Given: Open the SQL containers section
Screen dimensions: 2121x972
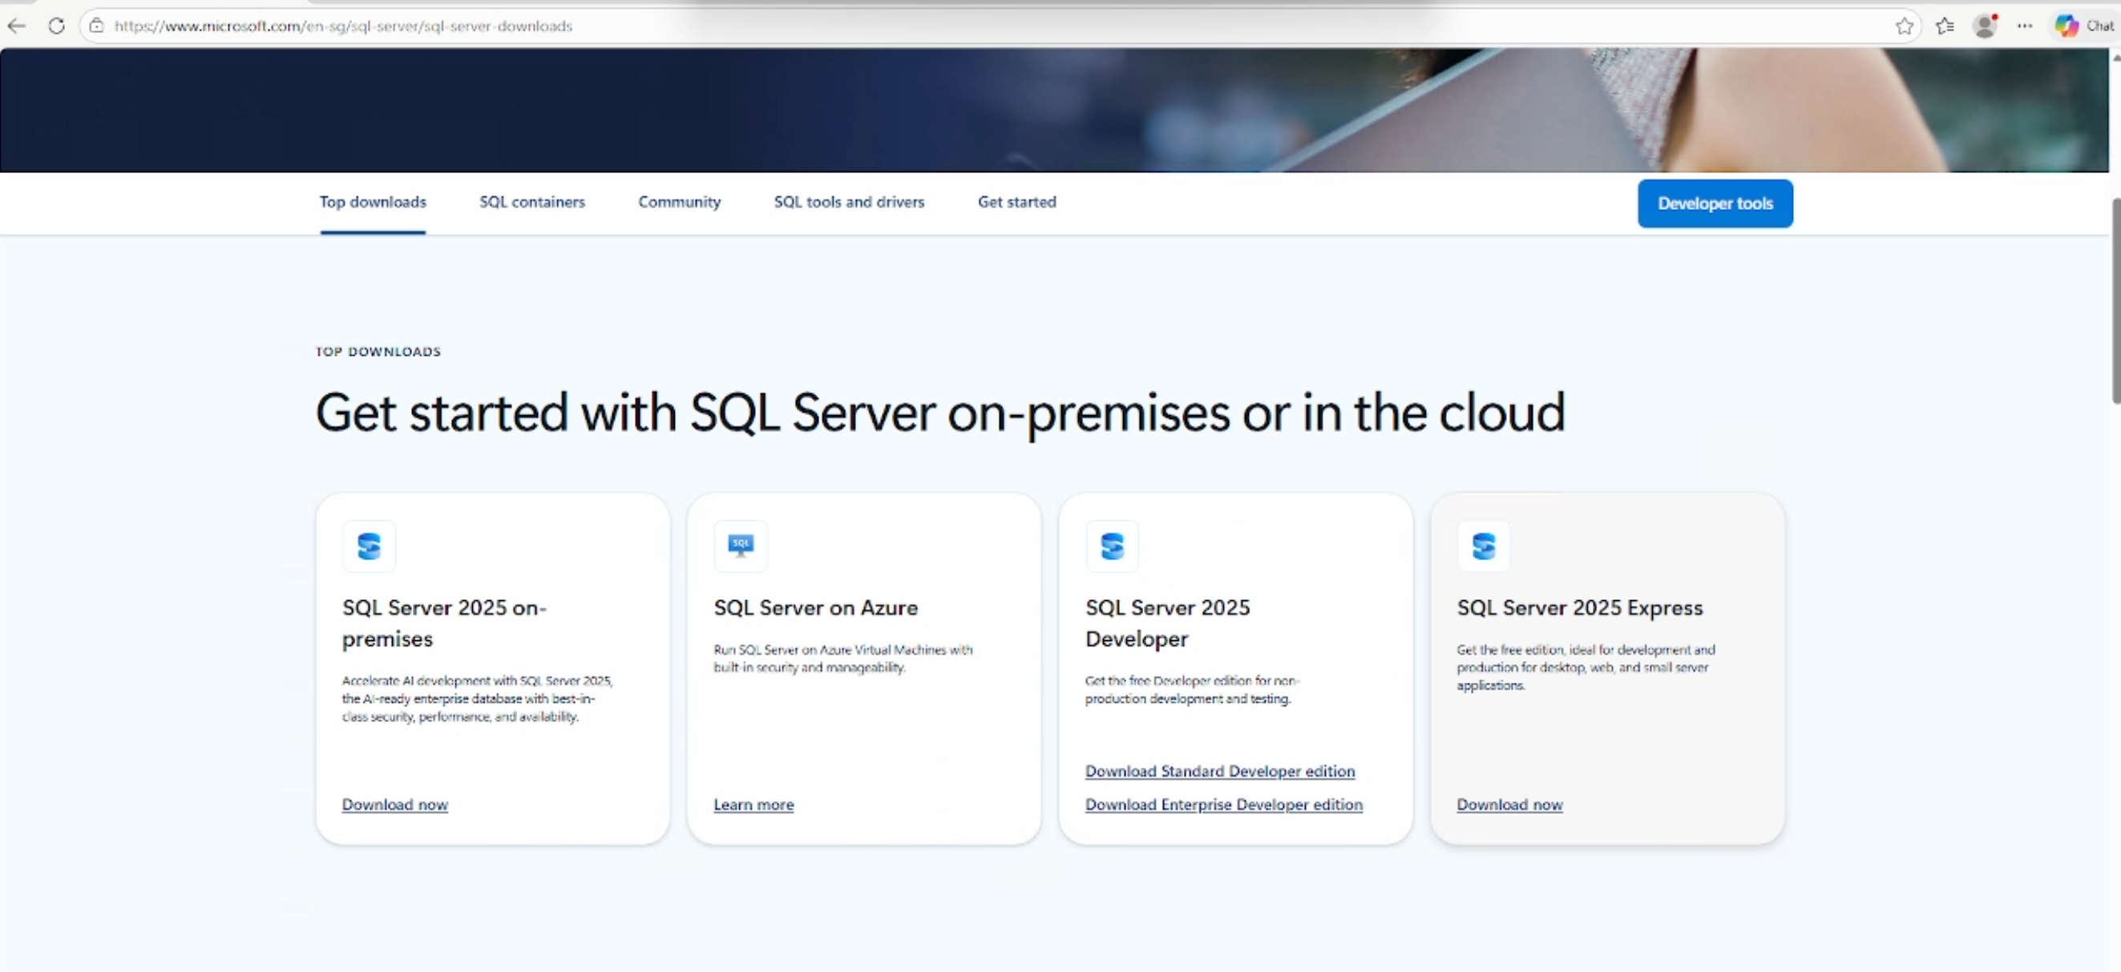Looking at the screenshot, I should point(531,202).
